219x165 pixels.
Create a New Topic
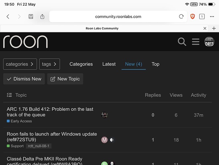(x=65, y=79)
